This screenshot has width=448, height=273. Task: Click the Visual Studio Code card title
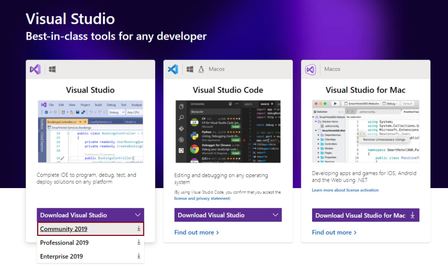tap(228, 90)
